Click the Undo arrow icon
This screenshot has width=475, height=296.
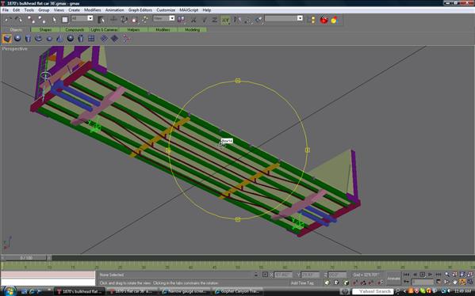click(x=8, y=20)
